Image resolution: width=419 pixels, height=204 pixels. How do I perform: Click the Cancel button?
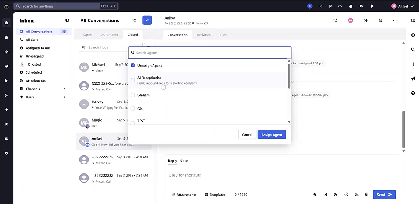tap(247, 134)
